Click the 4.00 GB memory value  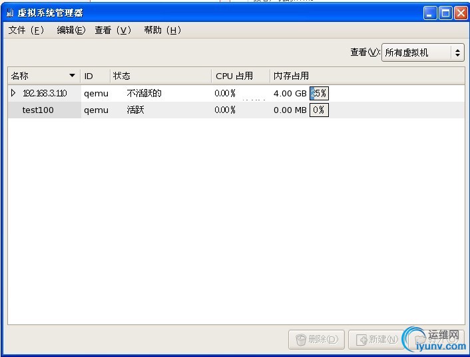[x=290, y=93]
